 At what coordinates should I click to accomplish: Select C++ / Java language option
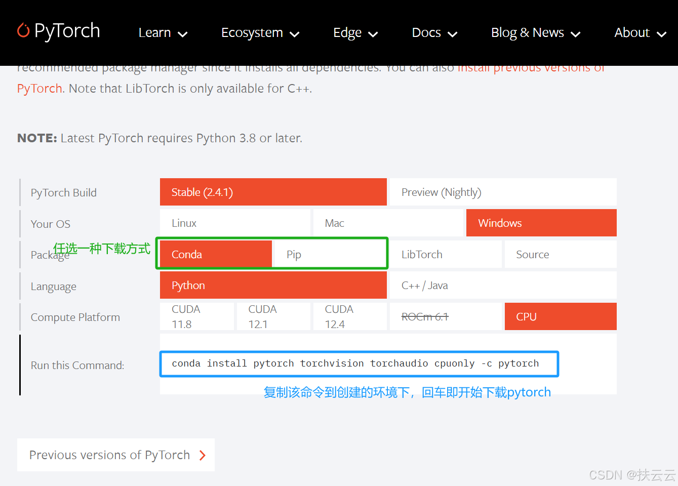[503, 285]
